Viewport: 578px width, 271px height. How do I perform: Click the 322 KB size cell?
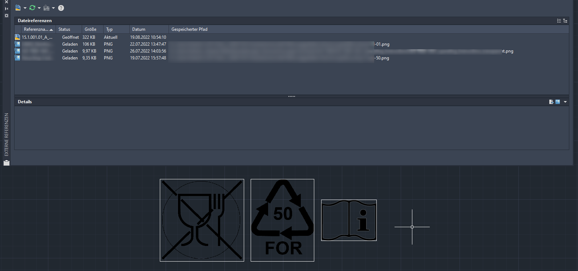pyautogui.click(x=89, y=37)
